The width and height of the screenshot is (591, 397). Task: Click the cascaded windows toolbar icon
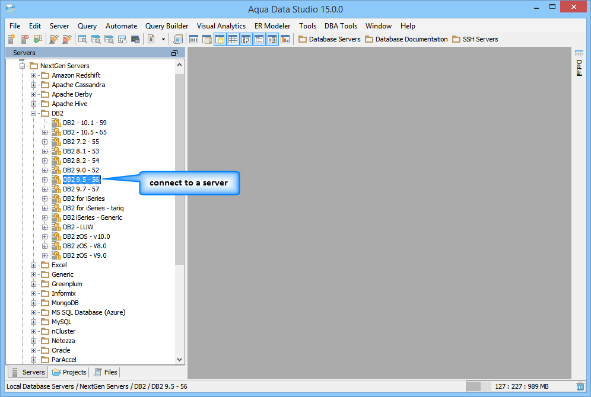pyautogui.click(x=122, y=39)
